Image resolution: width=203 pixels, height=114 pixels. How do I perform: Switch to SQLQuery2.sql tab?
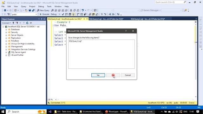pyautogui.click(x=148, y=19)
